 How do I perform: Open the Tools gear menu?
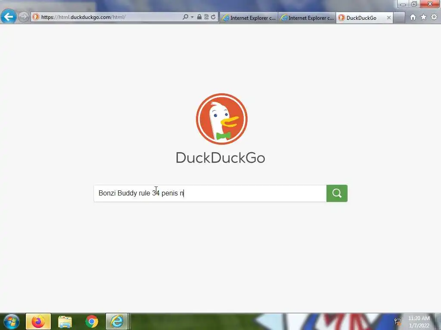click(434, 17)
